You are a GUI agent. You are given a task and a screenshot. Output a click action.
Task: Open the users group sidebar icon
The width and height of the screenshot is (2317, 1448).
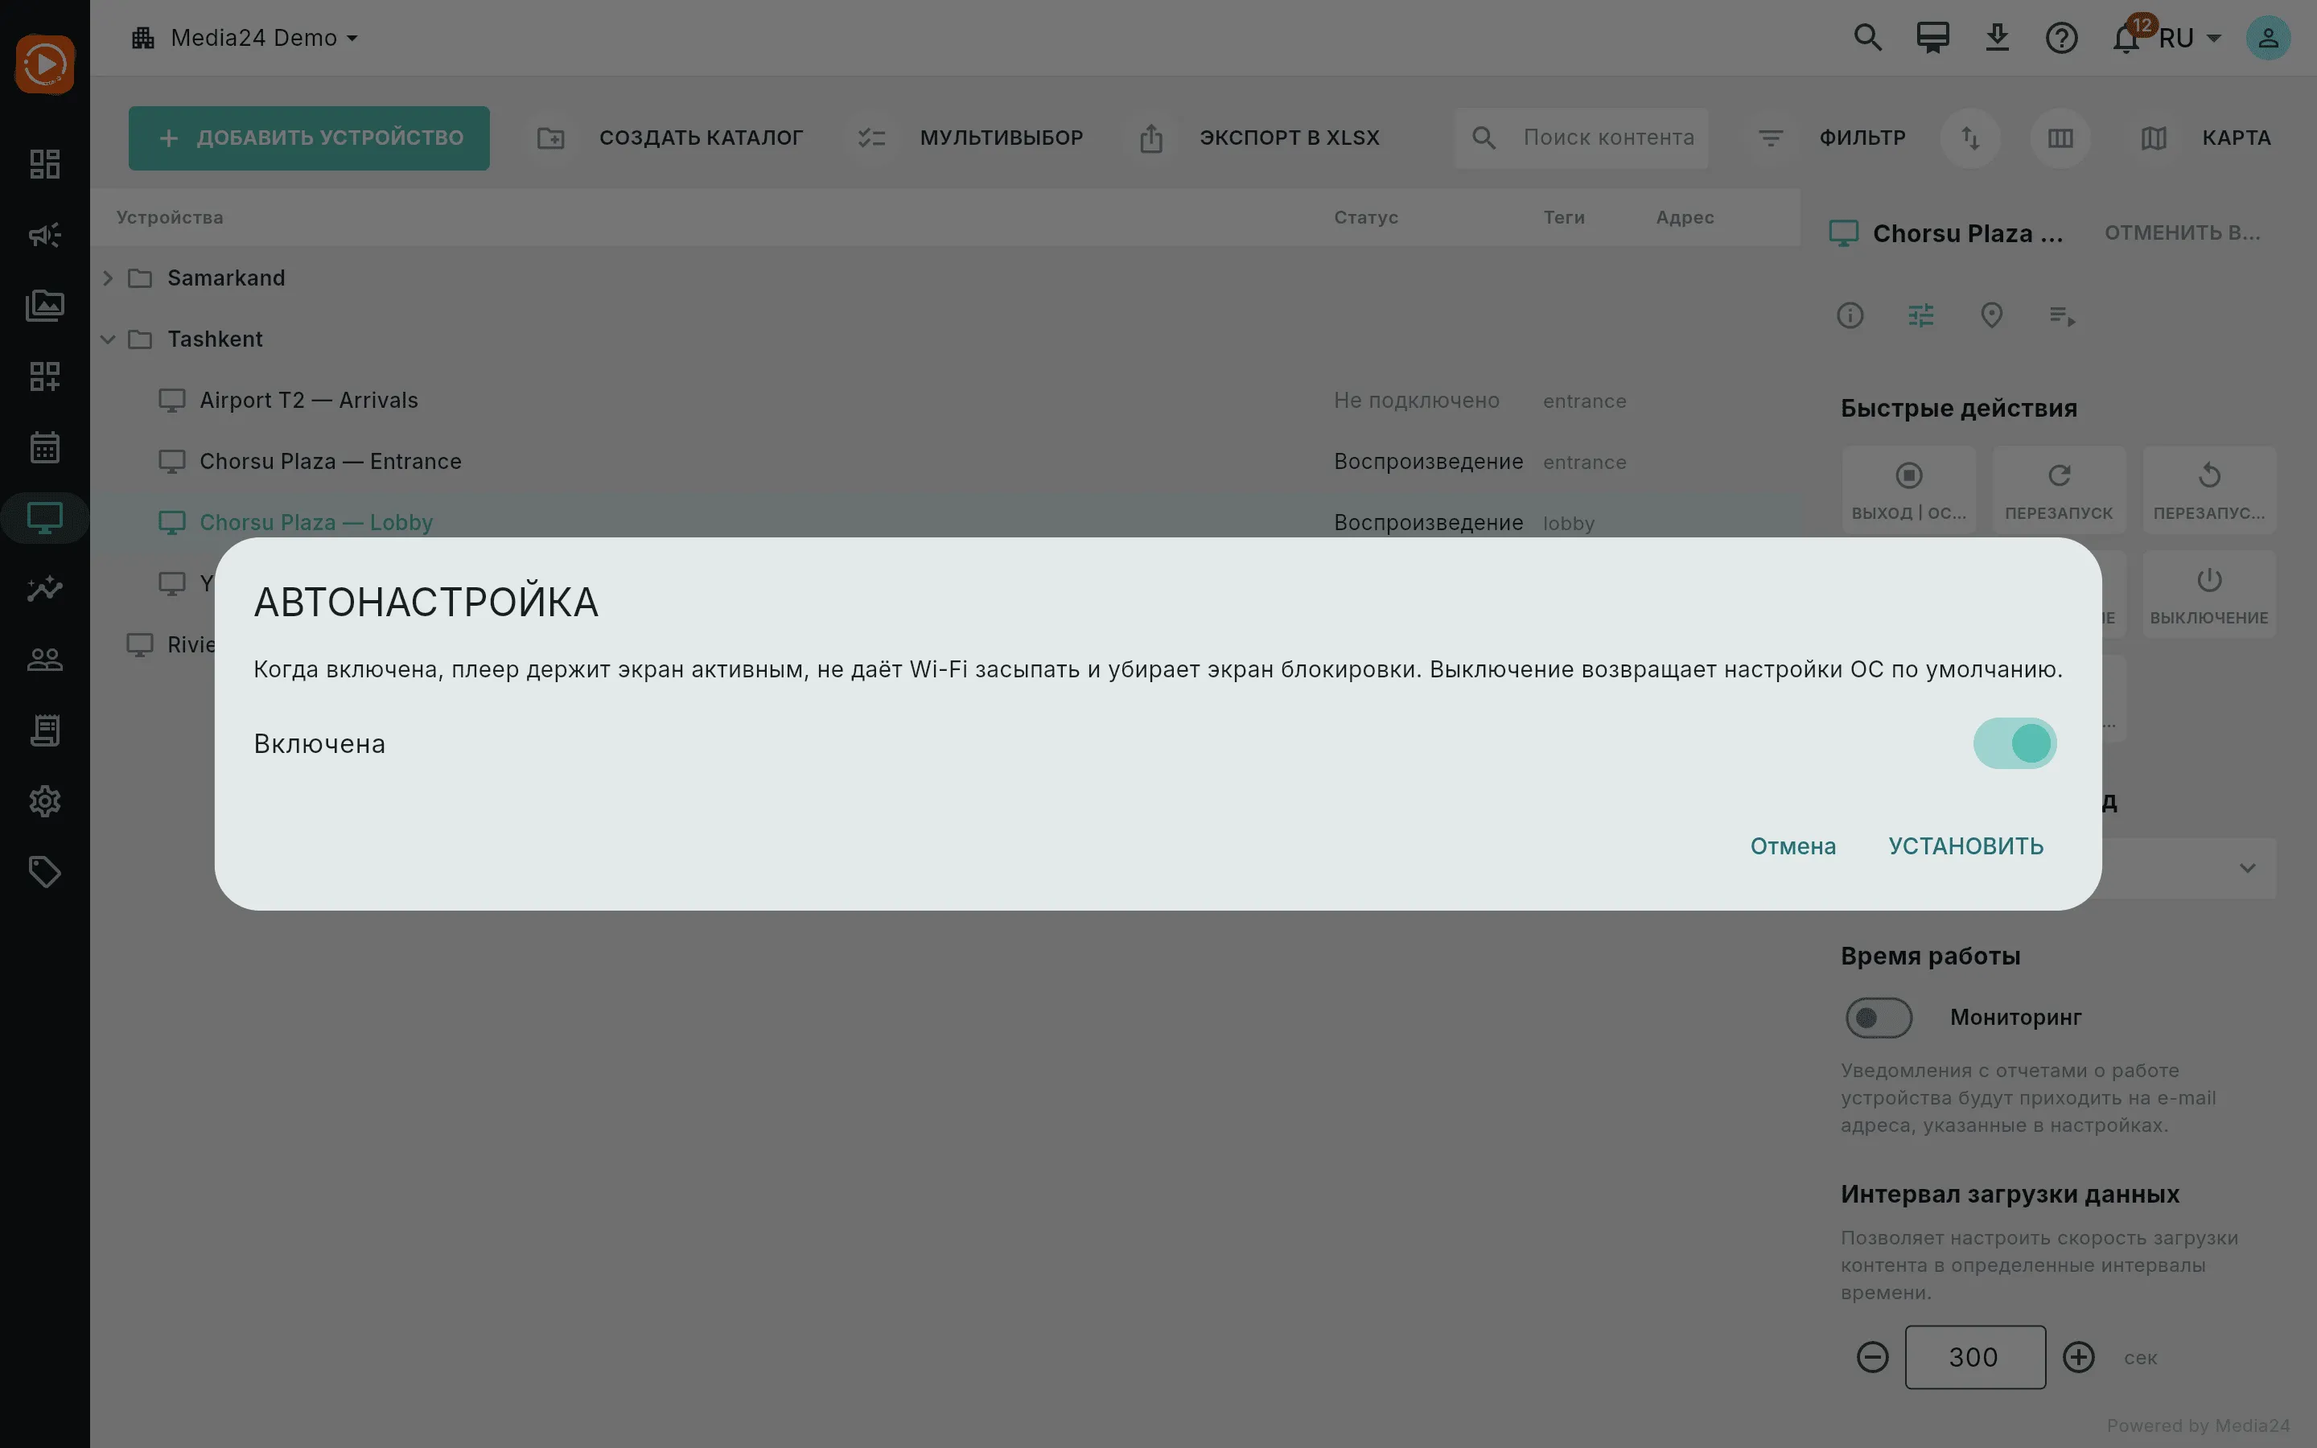pyautogui.click(x=45, y=660)
